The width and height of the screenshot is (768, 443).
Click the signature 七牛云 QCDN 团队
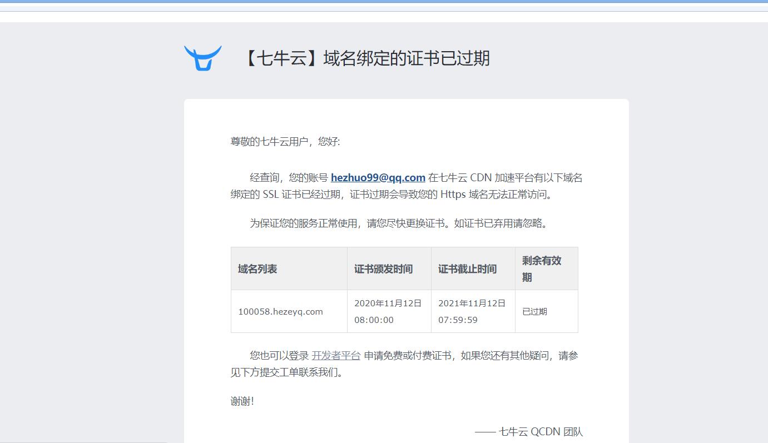pyautogui.click(x=529, y=432)
